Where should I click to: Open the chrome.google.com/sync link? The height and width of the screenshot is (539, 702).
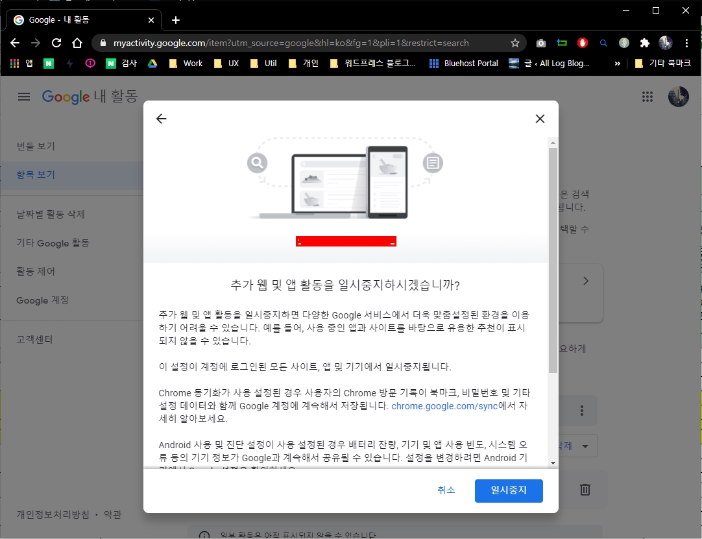coord(444,406)
